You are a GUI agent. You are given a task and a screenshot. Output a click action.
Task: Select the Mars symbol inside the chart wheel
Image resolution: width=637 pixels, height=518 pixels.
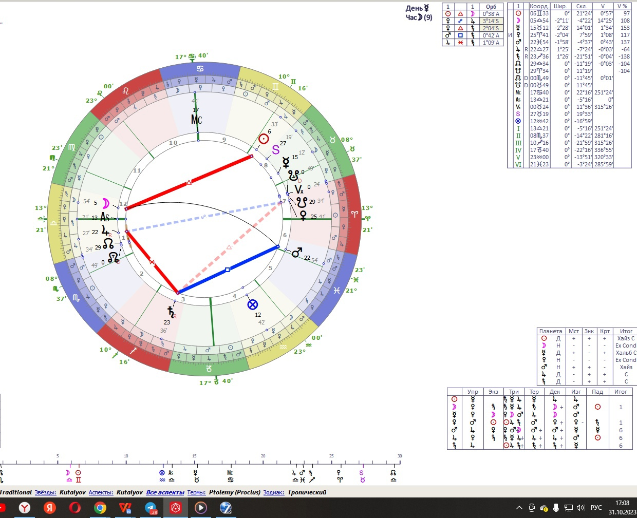click(297, 253)
